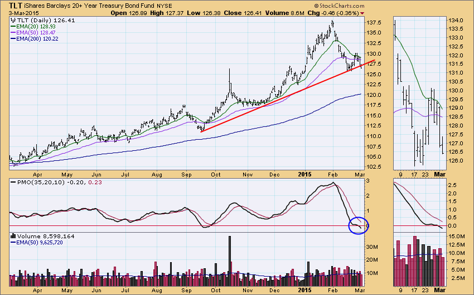This screenshot has height=295, width=474.
Task: Click the Close 126.41 value
Action: click(x=243, y=13)
